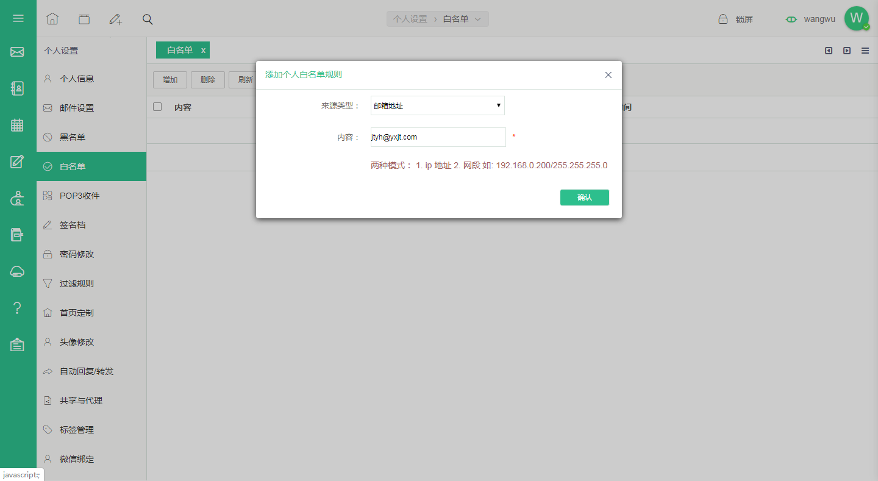878x481 pixels.
Task: Open the clipboard board icon in sidebar
Action: (17, 344)
